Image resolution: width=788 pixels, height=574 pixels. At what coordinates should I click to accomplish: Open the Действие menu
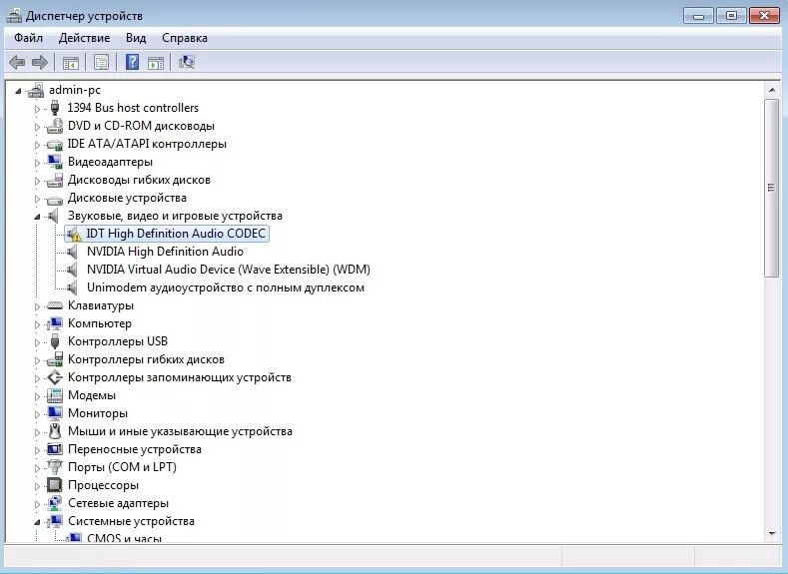(x=84, y=38)
